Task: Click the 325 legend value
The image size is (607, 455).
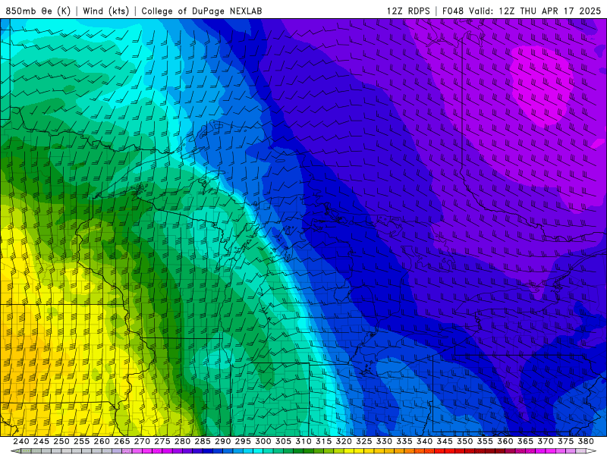Action: pos(364,441)
